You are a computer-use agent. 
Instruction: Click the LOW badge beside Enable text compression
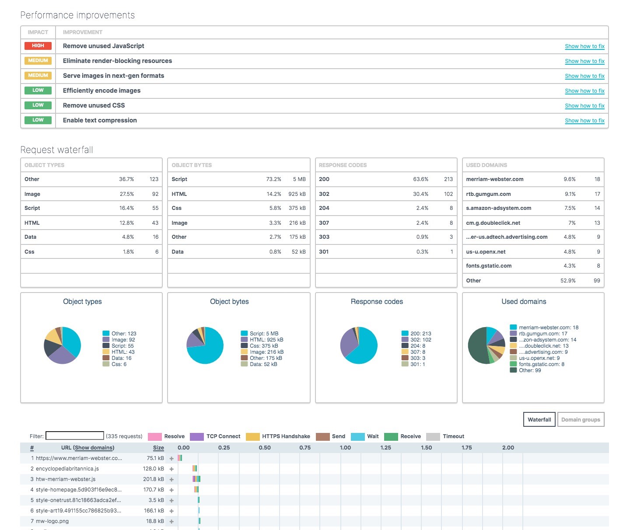pos(38,120)
